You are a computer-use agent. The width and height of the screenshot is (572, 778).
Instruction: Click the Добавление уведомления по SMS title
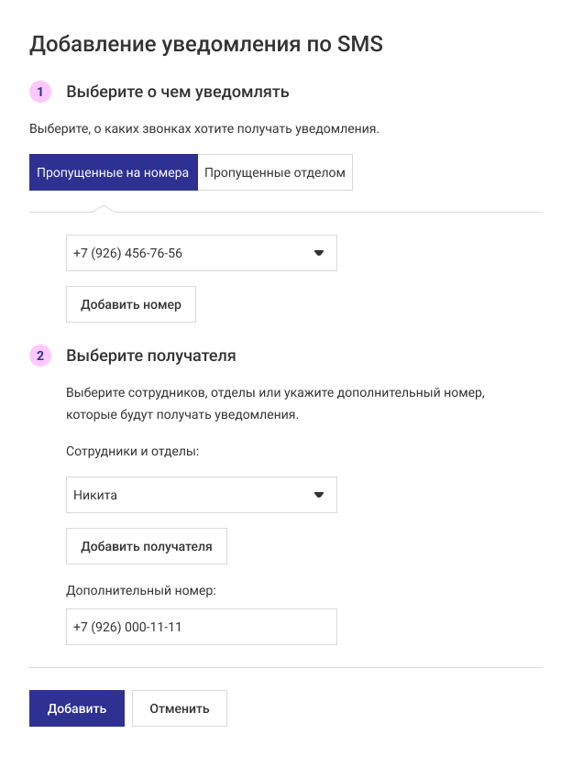tap(206, 44)
